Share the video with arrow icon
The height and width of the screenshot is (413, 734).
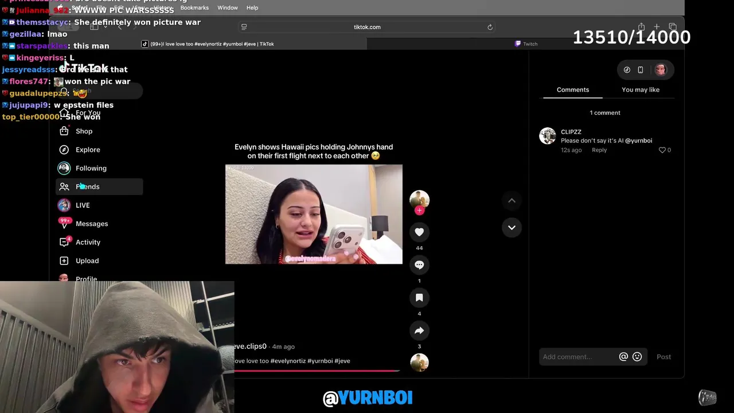pos(419,330)
